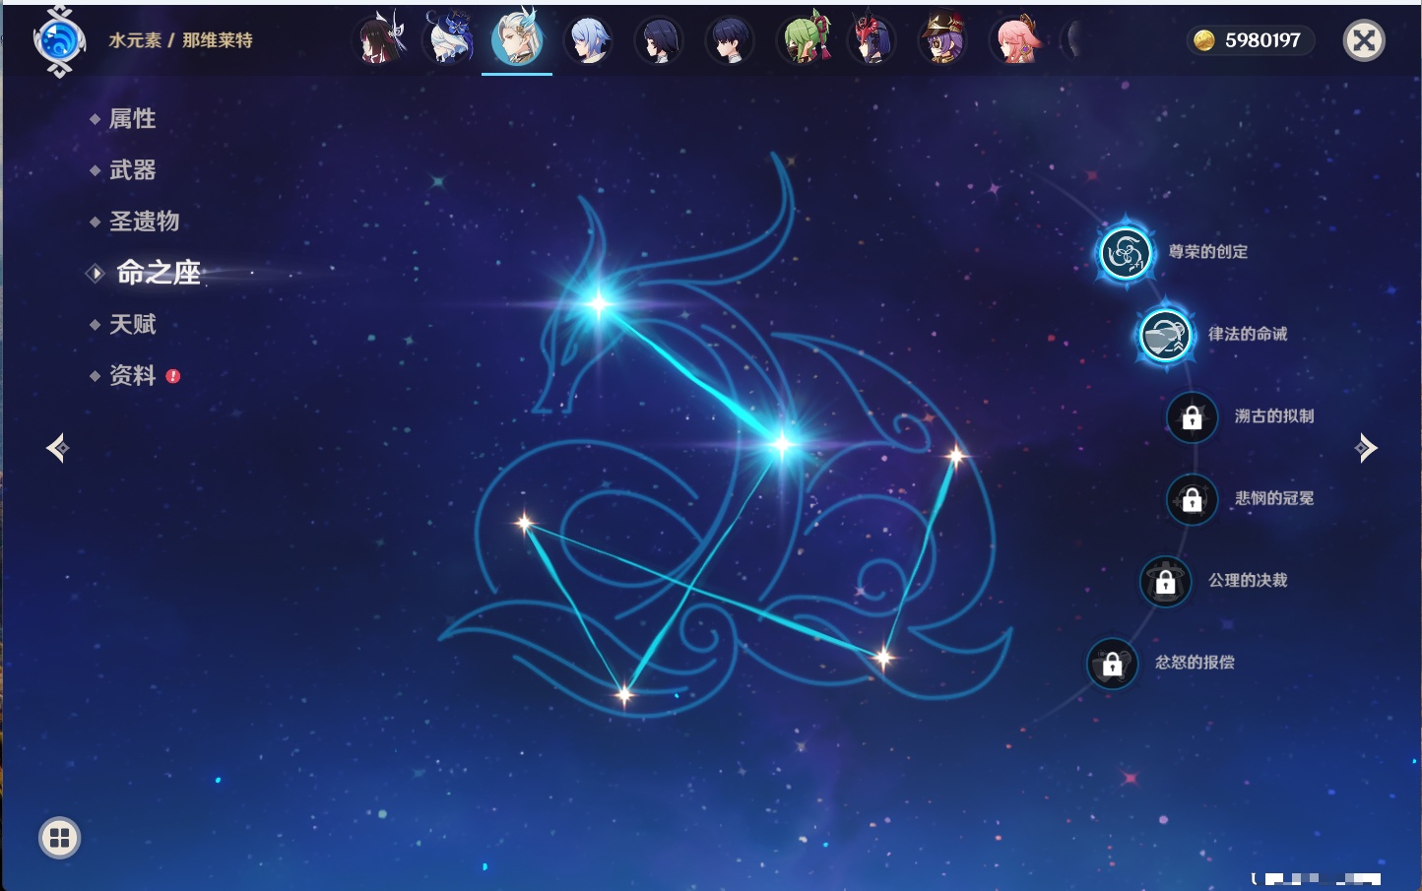This screenshot has height=891, width=1422.
Task: Click the Mora coin balance 5980197
Action: 1249,40
